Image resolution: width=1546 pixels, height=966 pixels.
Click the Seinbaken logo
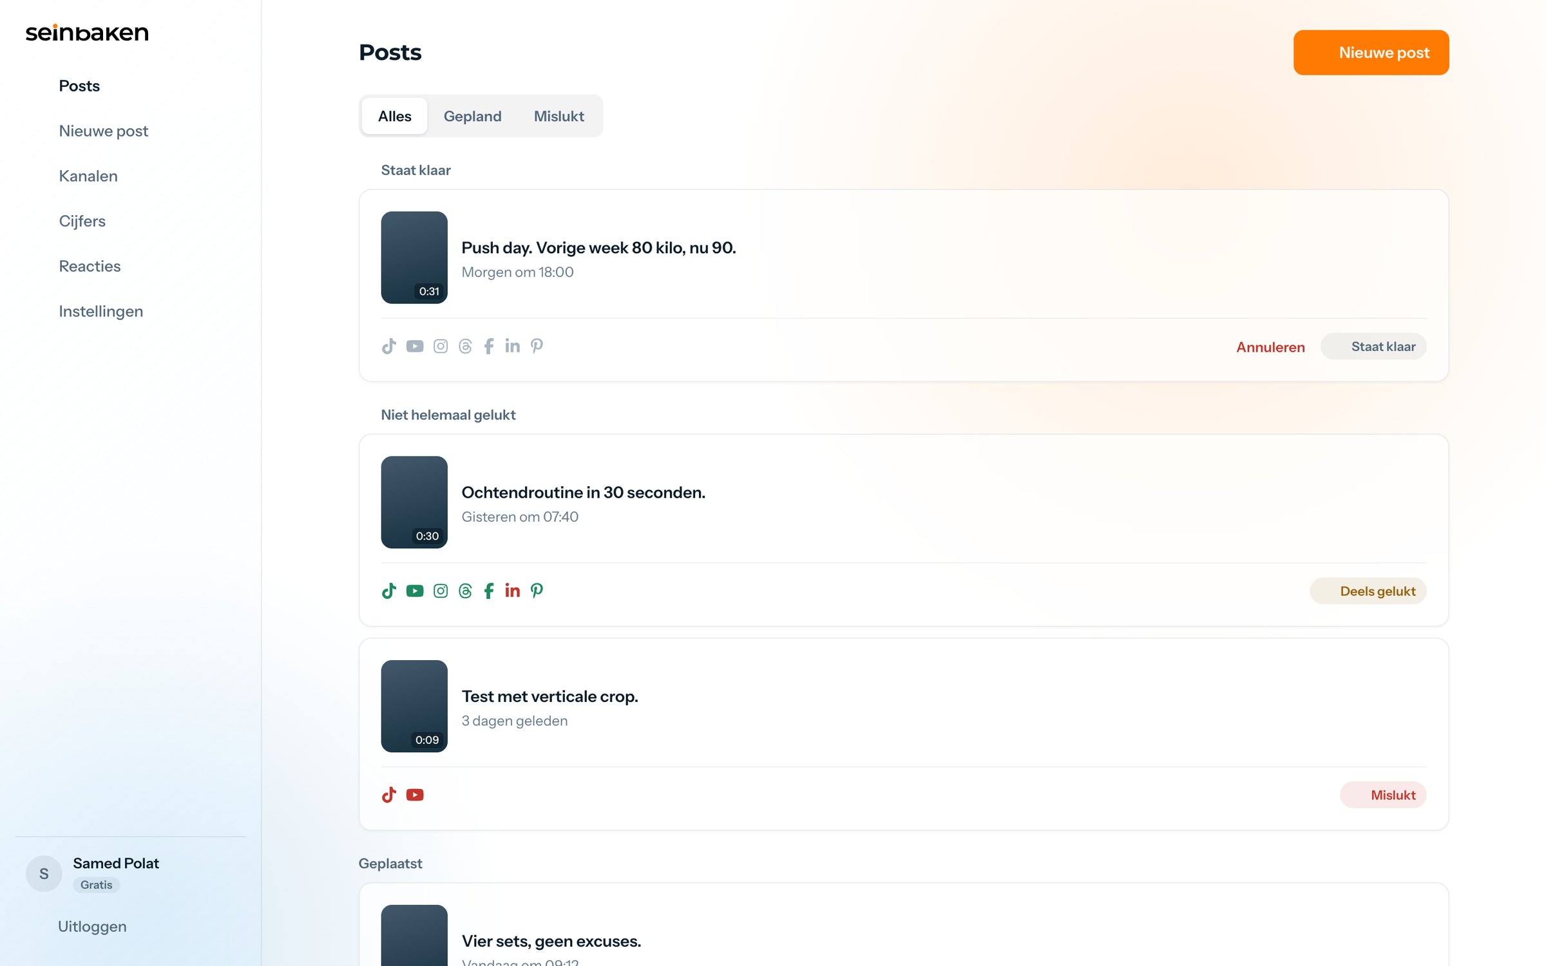[x=87, y=33]
